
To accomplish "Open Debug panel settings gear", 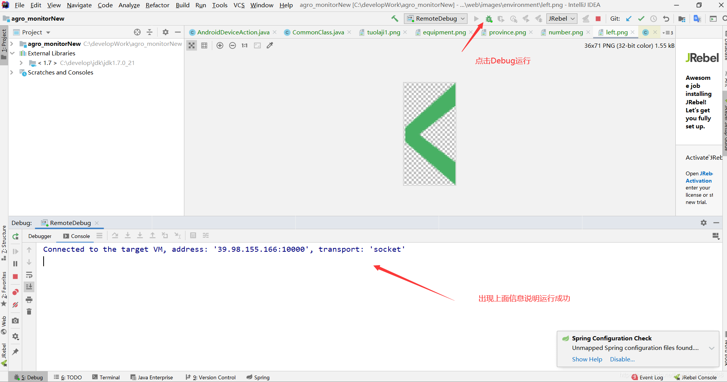I will [703, 223].
